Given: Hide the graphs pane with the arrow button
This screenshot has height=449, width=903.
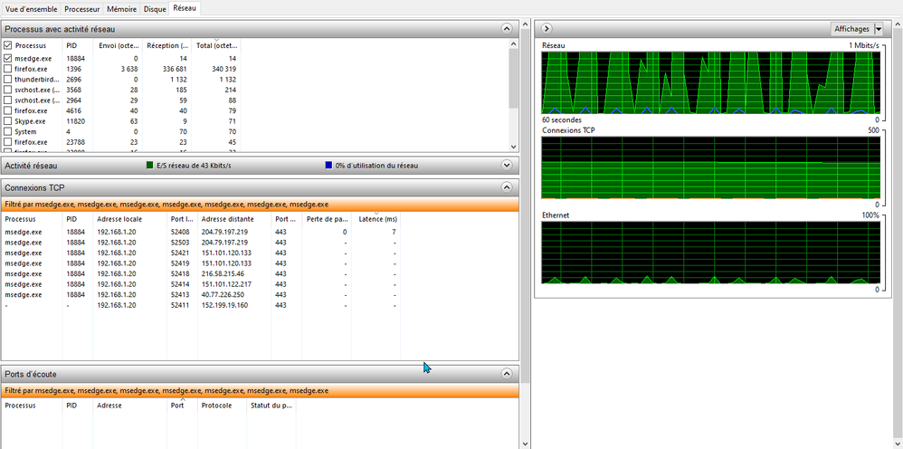Looking at the screenshot, I should pyautogui.click(x=547, y=29).
